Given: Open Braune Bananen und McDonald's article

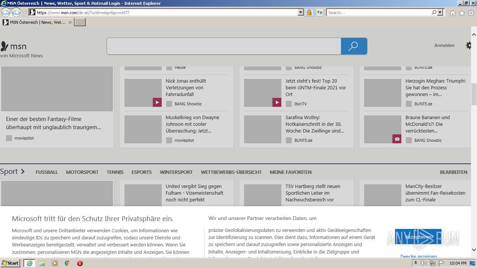Looking at the screenshot, I should pos(428,124).
